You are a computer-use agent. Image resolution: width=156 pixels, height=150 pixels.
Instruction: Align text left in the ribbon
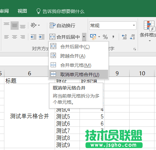(x=7, y=37)
